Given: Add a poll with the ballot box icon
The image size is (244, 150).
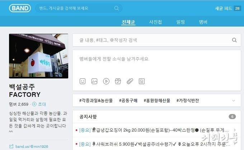Looking at the screenshot, I should 118,81.
